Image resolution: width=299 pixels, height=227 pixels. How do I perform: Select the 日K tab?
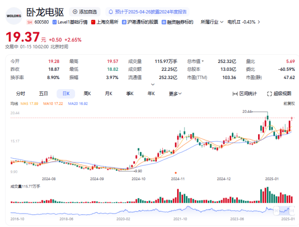pos(66,93)
